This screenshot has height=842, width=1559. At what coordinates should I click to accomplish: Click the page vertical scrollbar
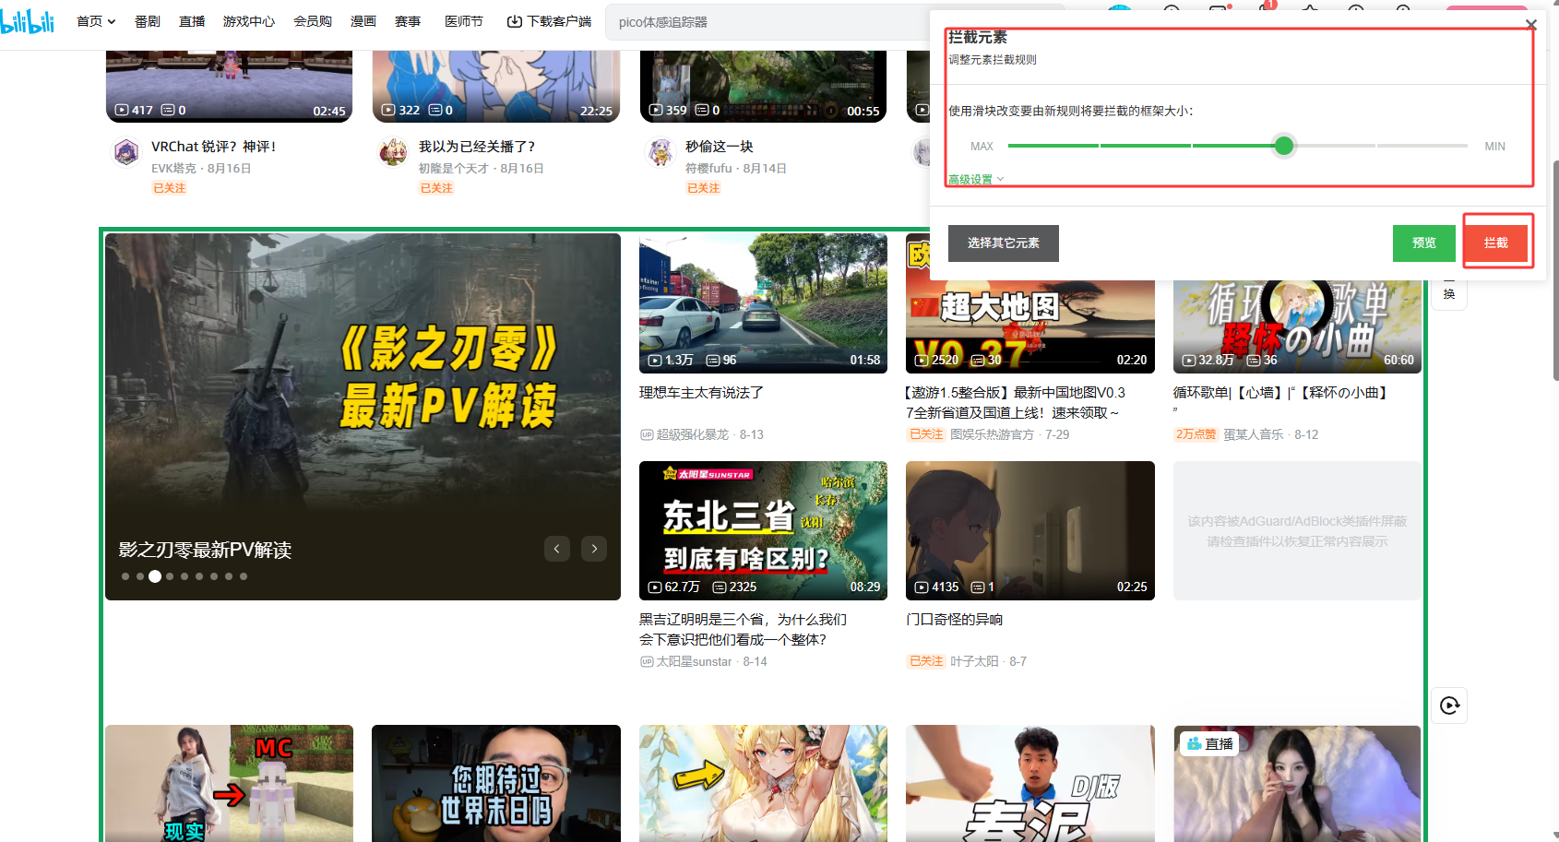(x=1555, y=270)
